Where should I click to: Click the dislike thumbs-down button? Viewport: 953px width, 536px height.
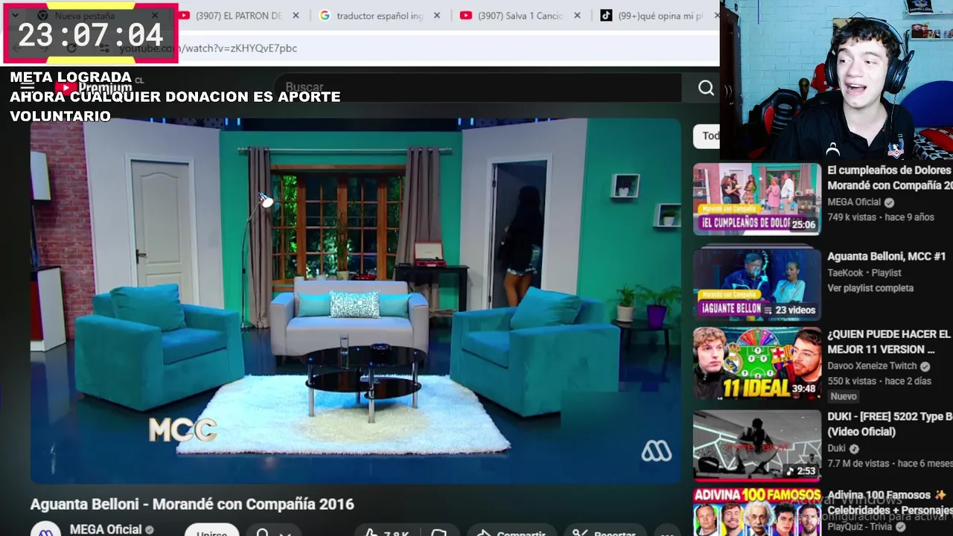(x=439, y=532)
